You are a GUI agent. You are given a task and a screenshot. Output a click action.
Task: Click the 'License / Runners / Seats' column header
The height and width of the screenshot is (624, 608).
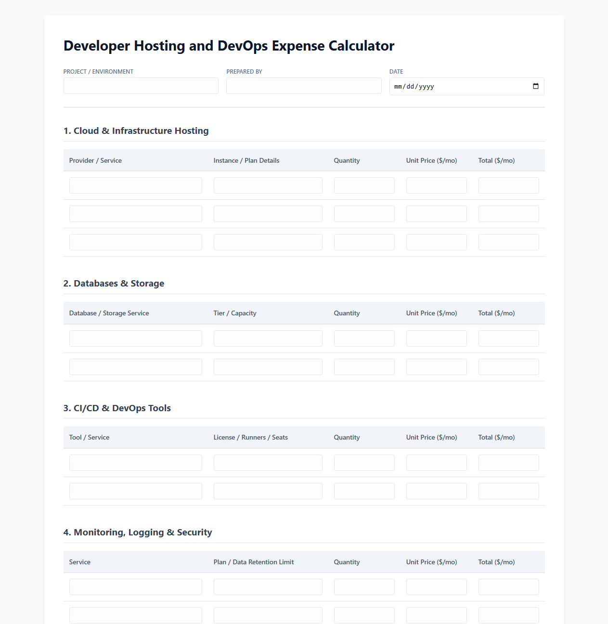251,437
